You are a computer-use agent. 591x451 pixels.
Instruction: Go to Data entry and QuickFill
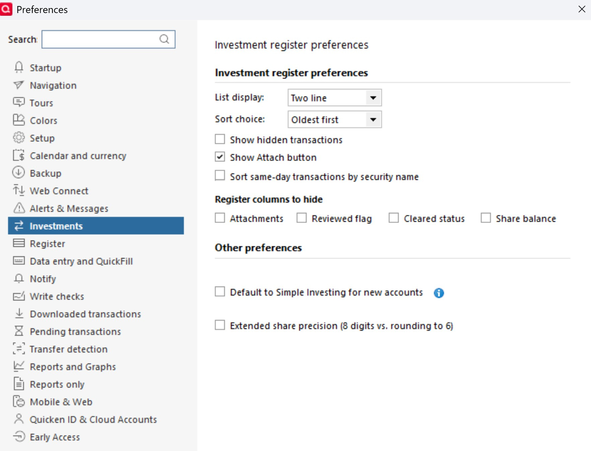[81, 261]
